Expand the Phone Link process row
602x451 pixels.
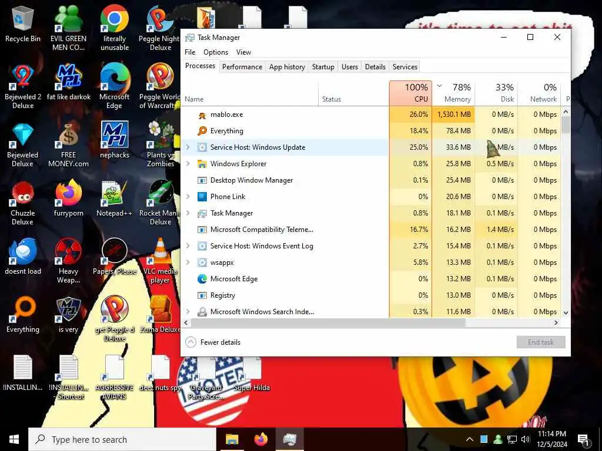[x=188, y=197]
